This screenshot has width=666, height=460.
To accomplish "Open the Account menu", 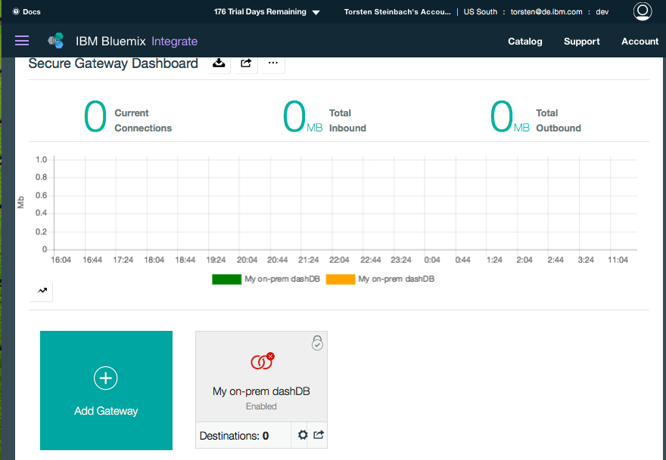I will 640,41.
